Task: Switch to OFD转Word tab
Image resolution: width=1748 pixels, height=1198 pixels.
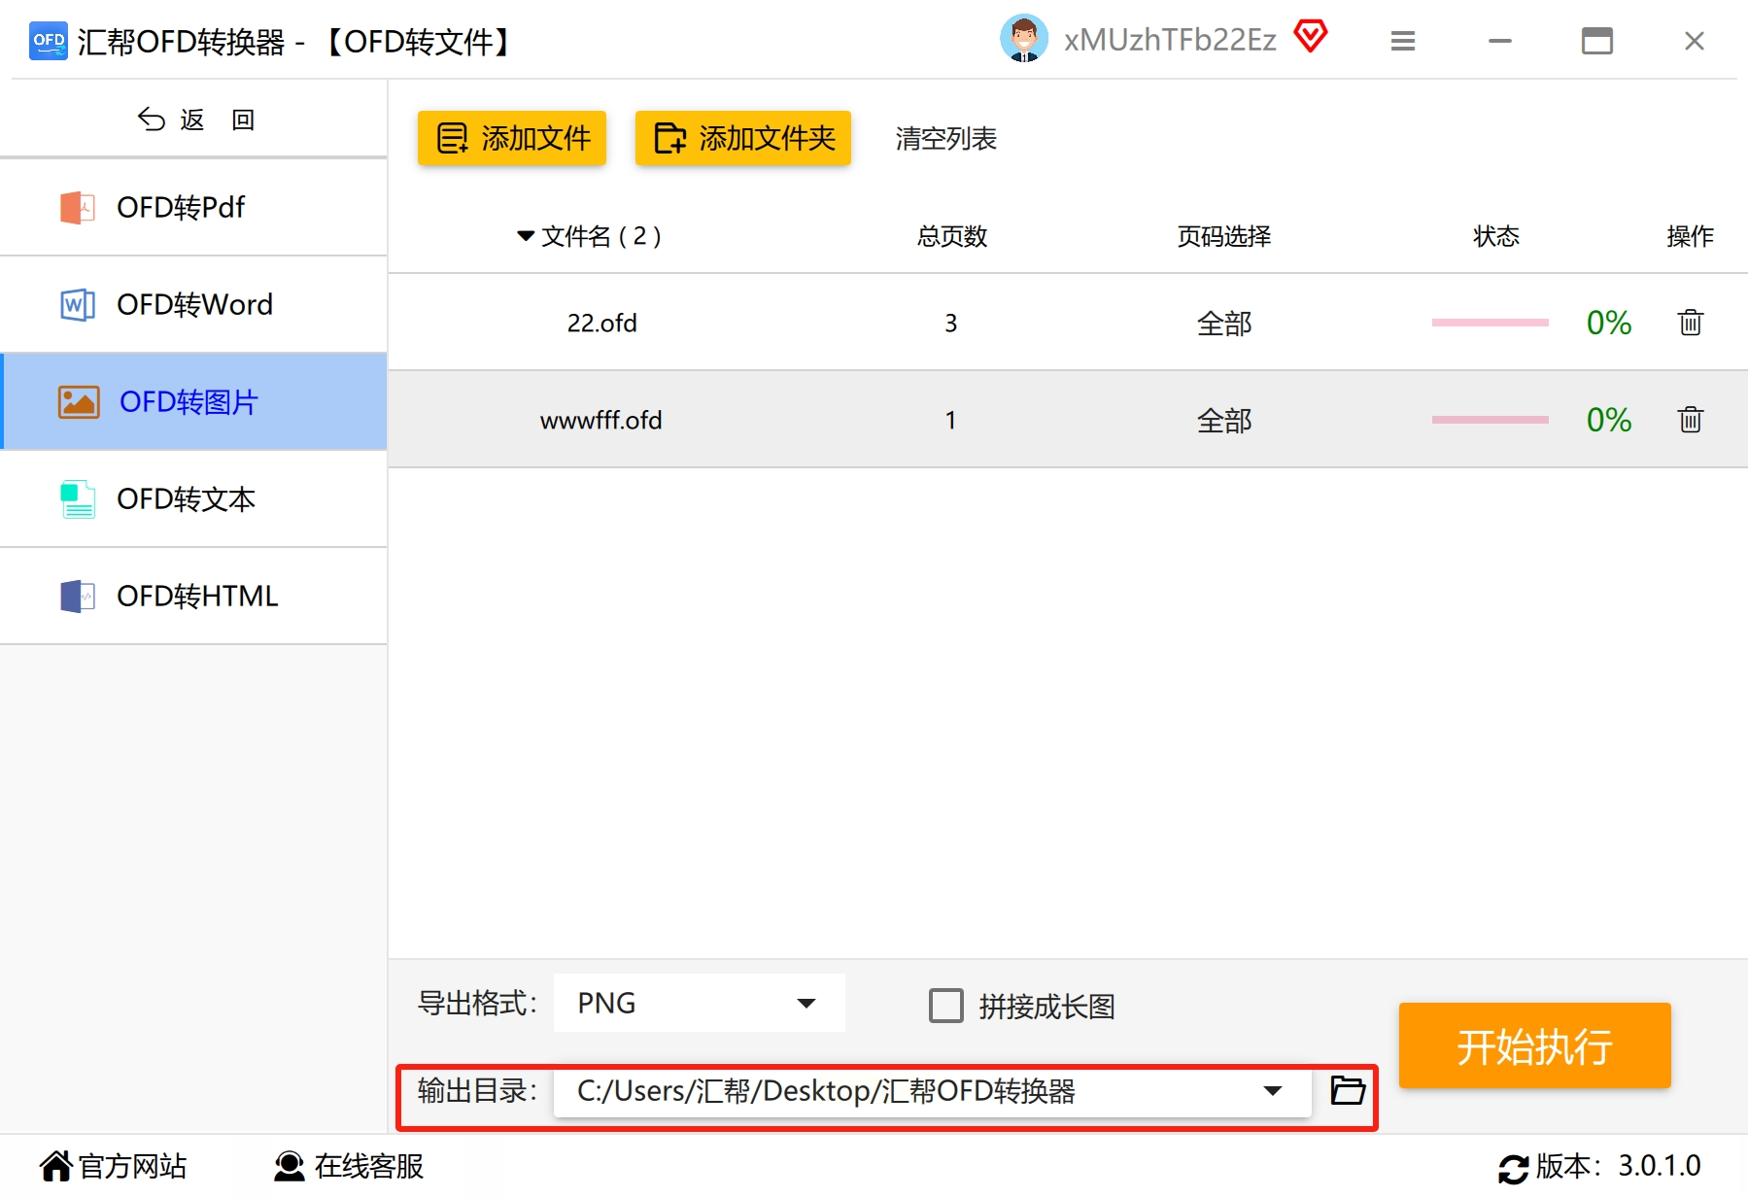Action: [x=194, y=305]
